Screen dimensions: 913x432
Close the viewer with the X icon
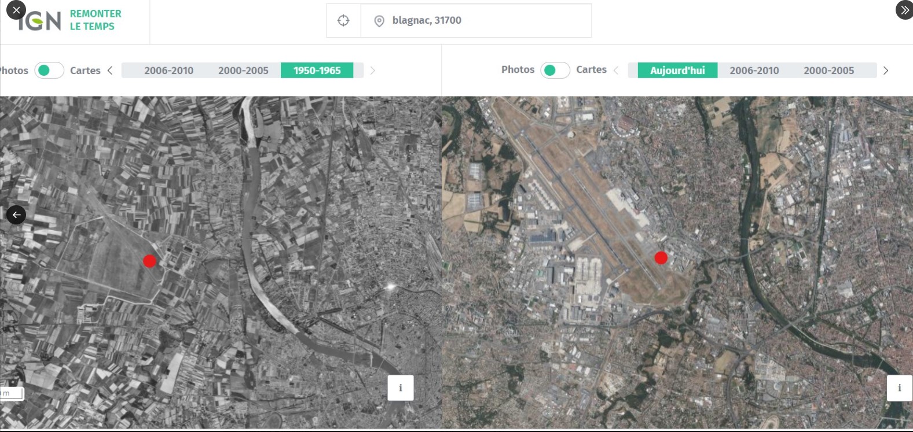point(16,10)
